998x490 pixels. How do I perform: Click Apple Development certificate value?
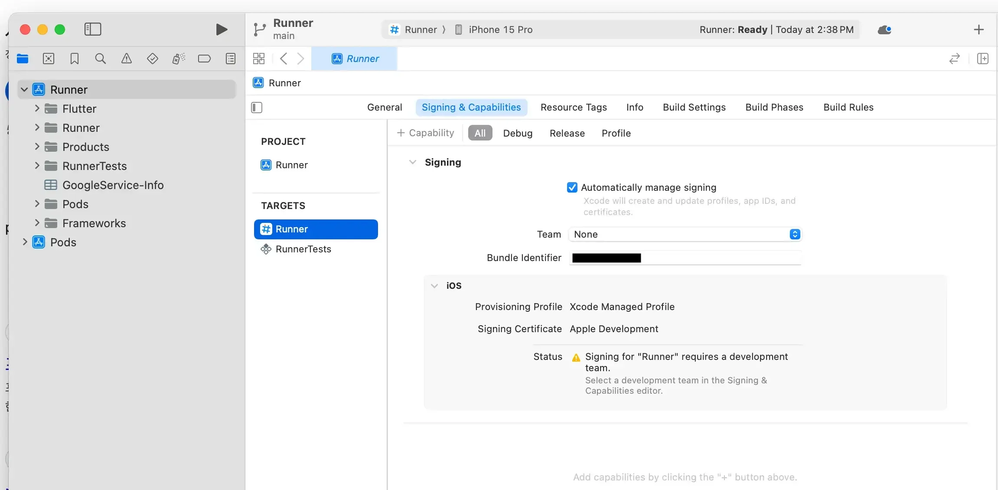tap(613, 329)
